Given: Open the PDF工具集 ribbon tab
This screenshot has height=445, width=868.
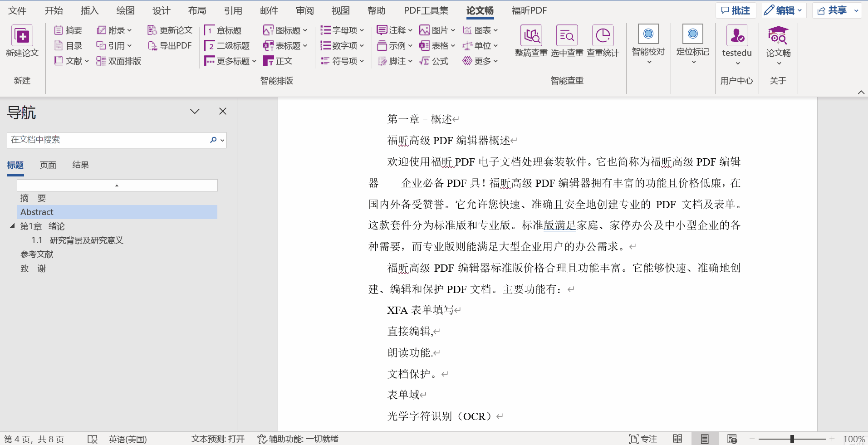Looking at the screenshot, I should [426, 10].
